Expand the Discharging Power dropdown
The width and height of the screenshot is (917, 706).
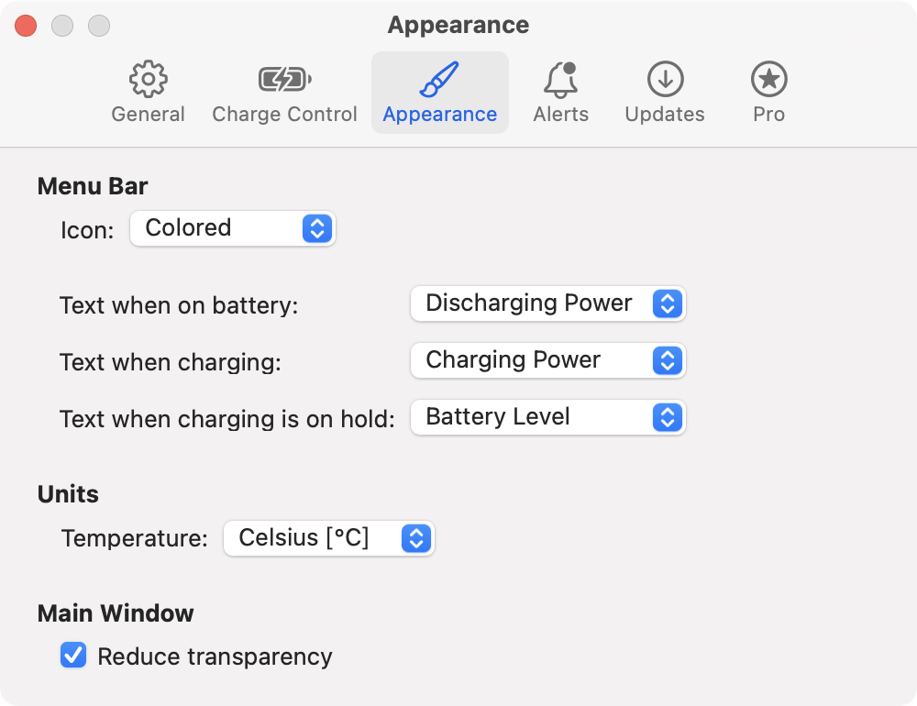pos(548,303)
